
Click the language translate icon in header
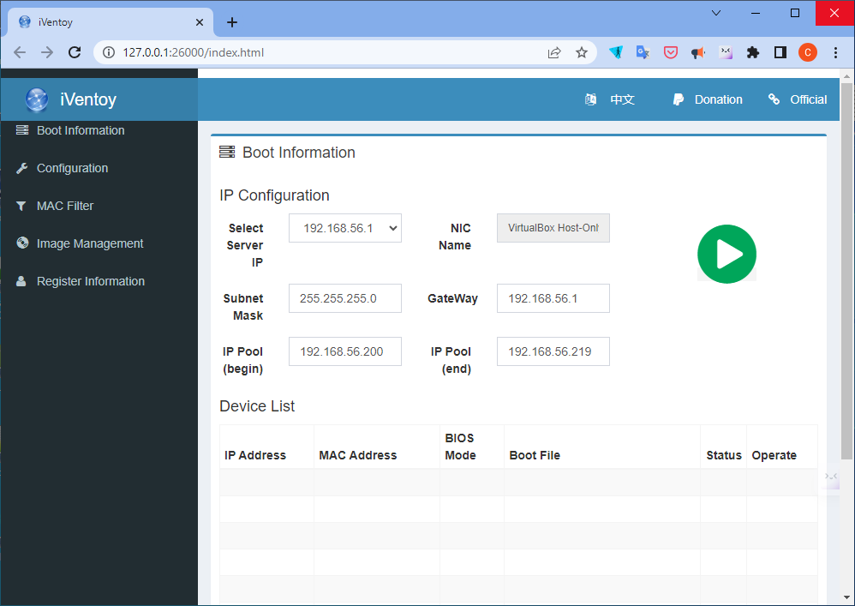tap(590, 99)
